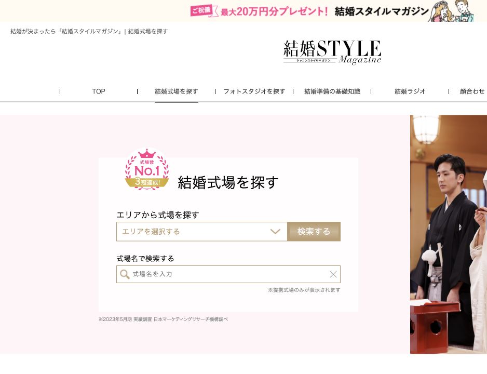Click the chevron arrow of area selector
487x374 pixels.
pyautogui.click(x=275, y=232)
